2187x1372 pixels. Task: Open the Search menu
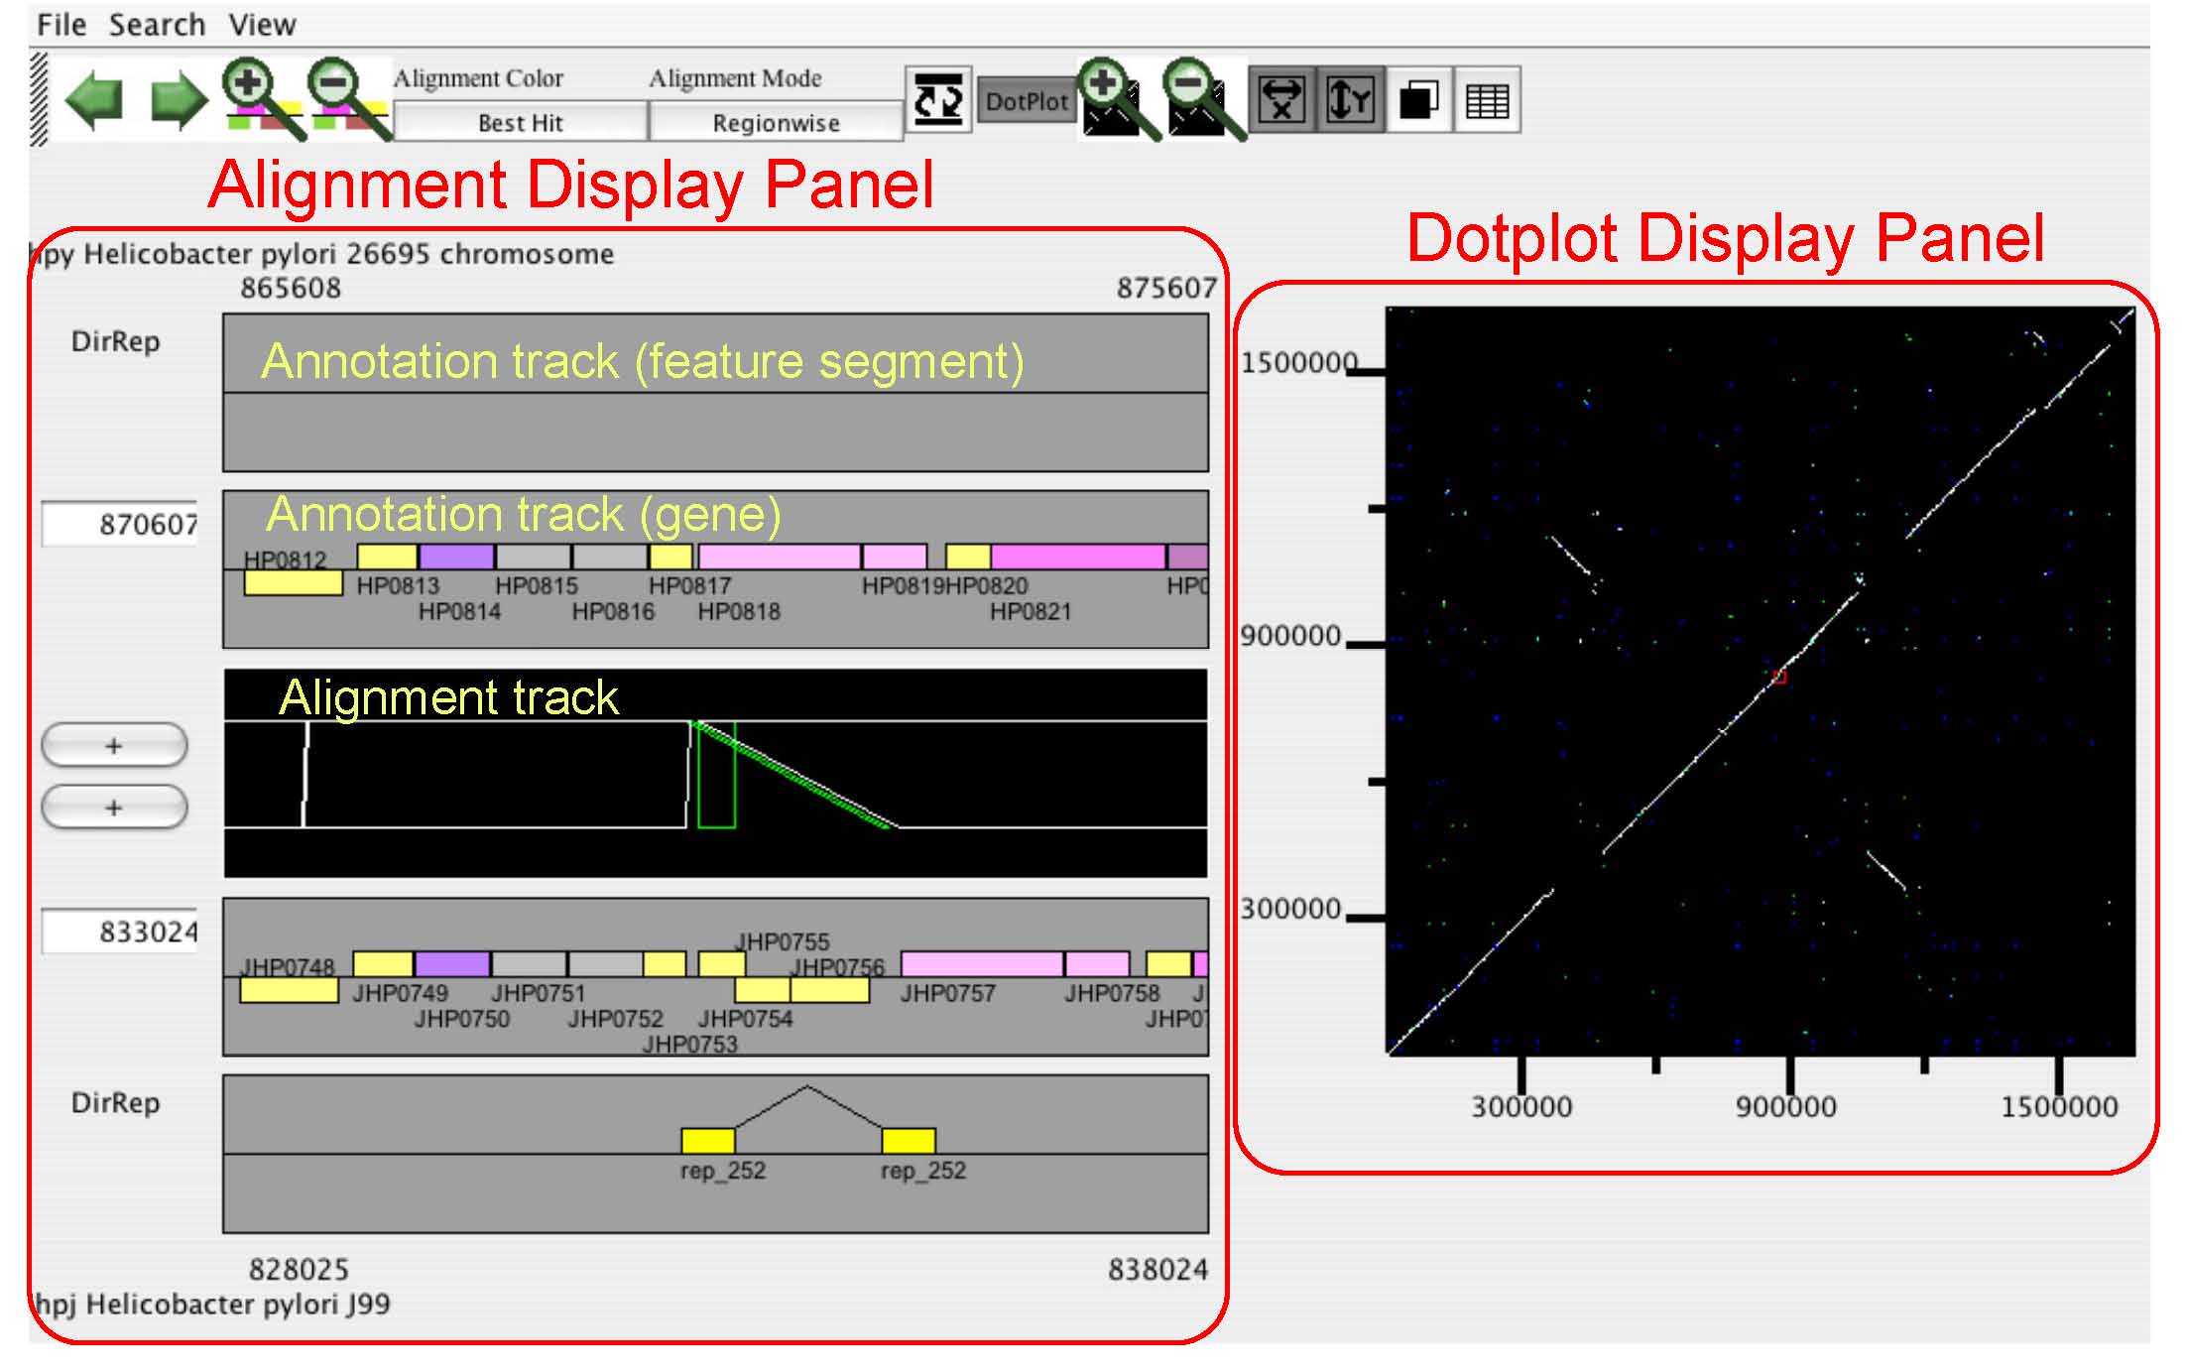(159, 24)
